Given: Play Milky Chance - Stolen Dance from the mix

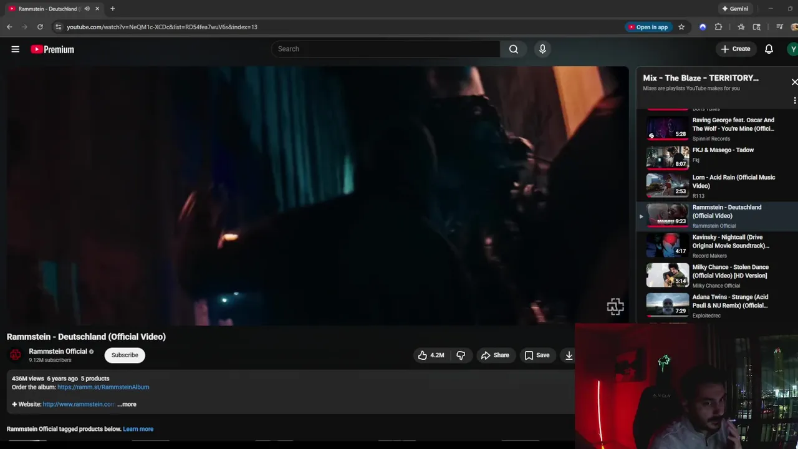Looking at the screenshot, I should point(717,276).
